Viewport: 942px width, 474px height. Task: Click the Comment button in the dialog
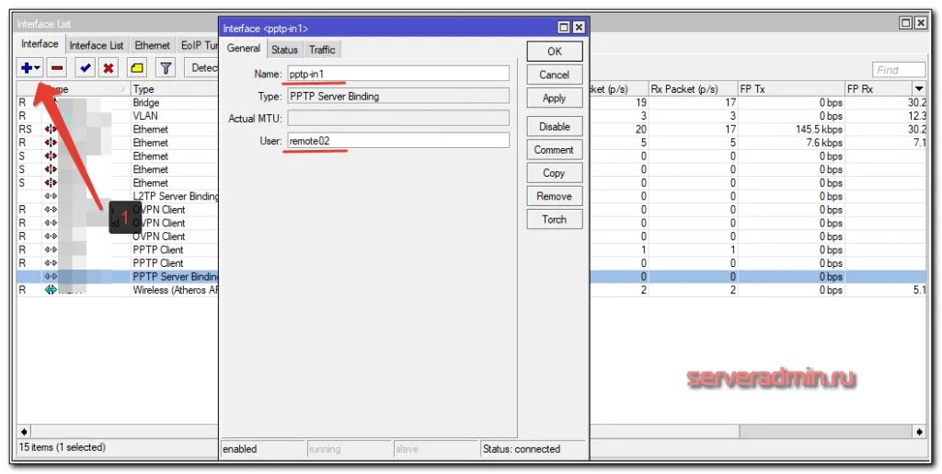555,150
